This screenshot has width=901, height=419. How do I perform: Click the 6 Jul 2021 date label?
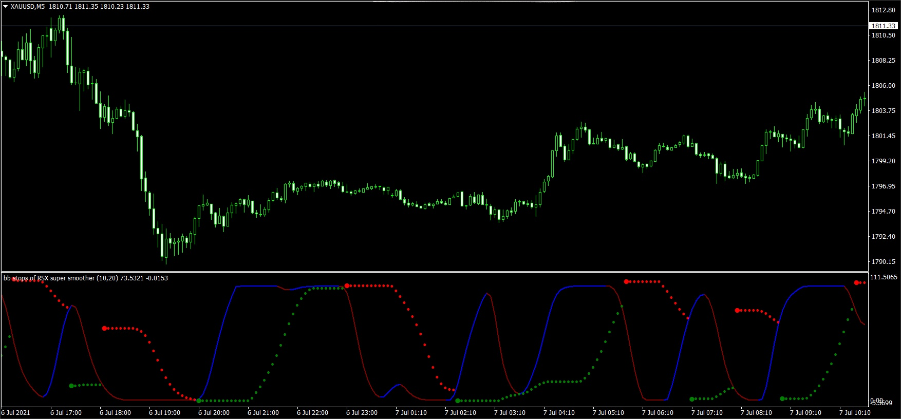coord(16,413)
